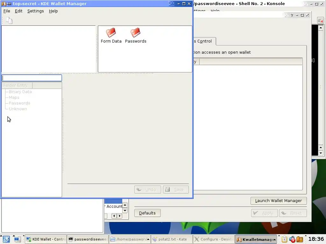Focus the entry search field above Folder Entry
The image size is (326, 244).
tap(32, 78)
